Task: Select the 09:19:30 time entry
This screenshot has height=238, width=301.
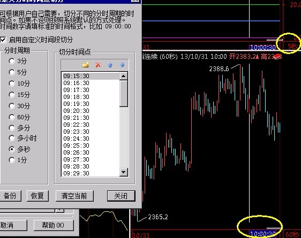Action: 91,104
